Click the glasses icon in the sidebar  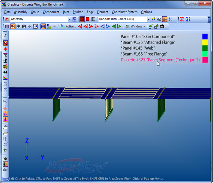click(5, 169)
